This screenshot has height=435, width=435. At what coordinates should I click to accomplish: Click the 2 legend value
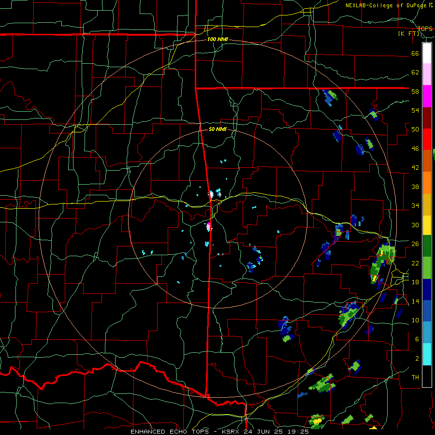pyautogui.click(x=417, y=359)
